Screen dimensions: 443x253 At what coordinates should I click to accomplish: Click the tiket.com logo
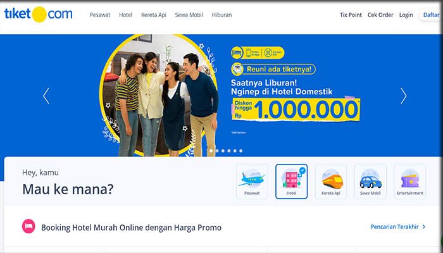pyautogui.click(x=39, y=14)
